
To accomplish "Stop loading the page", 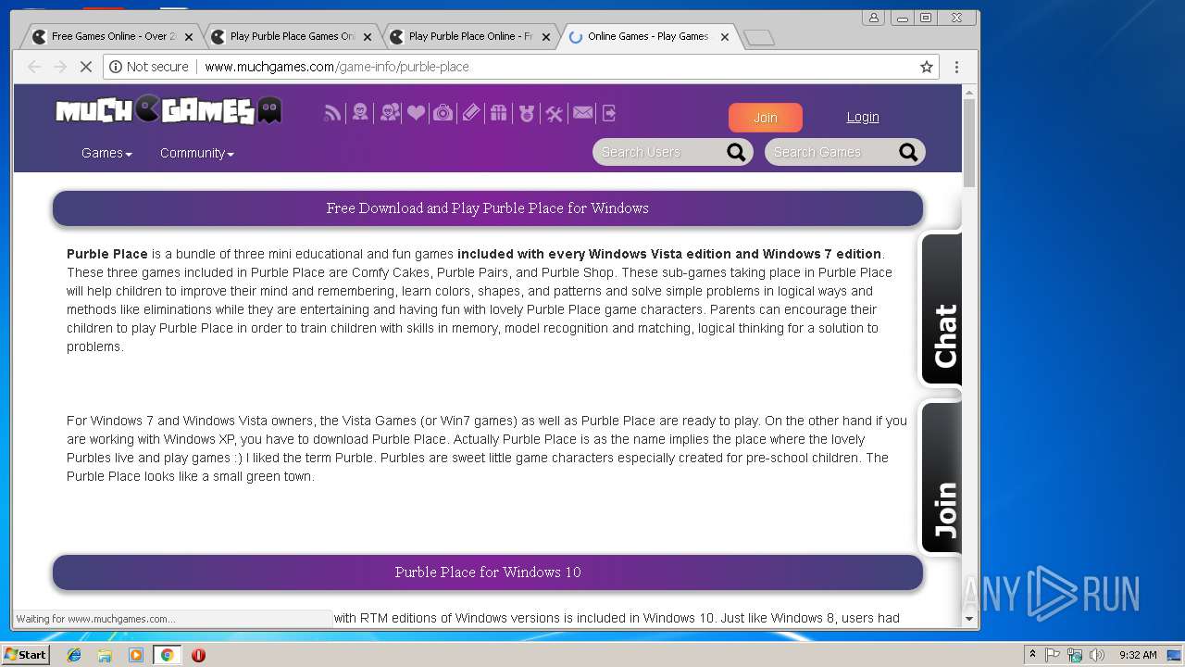I will (x=85, y=67).
